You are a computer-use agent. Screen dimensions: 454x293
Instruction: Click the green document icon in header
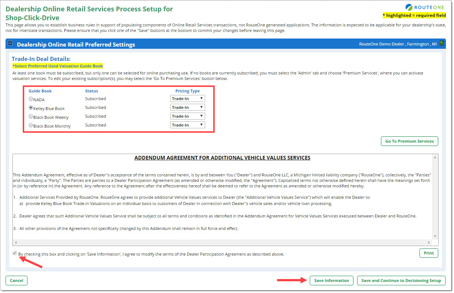(442, 44)
